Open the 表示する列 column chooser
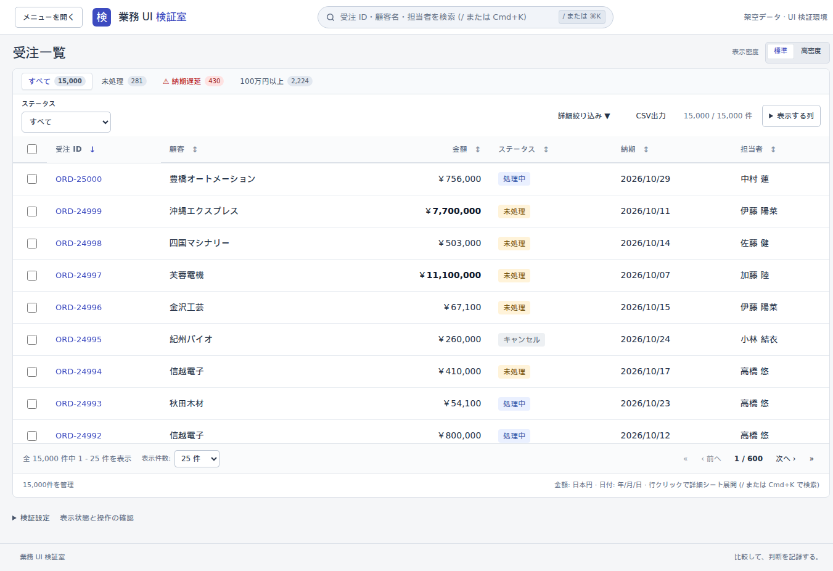Viewport: 833px width, 571px height. [791, 116]
